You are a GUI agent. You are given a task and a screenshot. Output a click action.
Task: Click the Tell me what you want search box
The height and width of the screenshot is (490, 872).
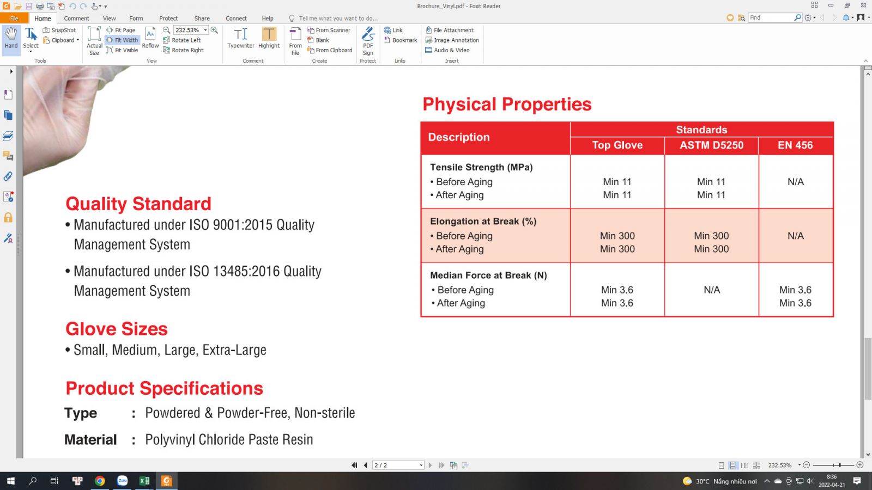(x=338, y=18)
